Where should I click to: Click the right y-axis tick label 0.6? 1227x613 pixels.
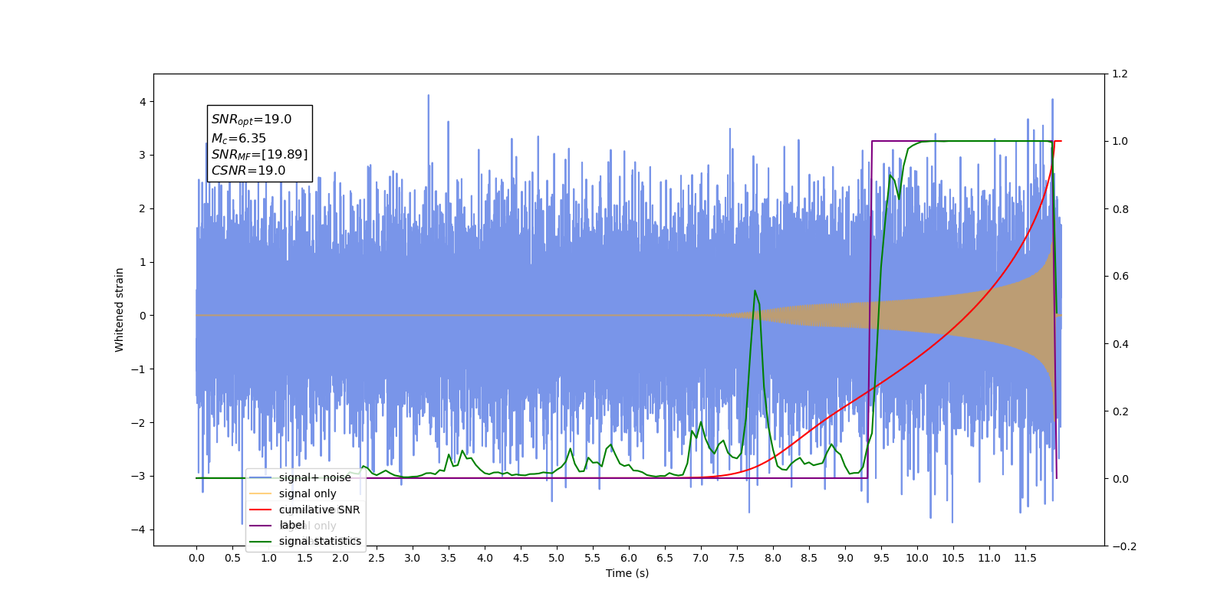pos(1120,277)
